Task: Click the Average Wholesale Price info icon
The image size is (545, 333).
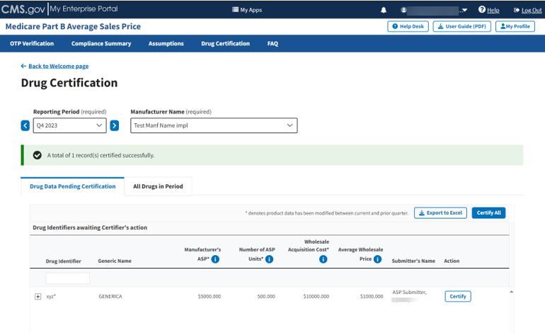Action: (x=377, y=259)
